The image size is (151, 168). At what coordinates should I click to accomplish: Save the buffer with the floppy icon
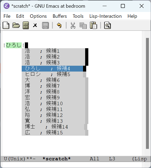pyautogui.click(x=45, y=25)
